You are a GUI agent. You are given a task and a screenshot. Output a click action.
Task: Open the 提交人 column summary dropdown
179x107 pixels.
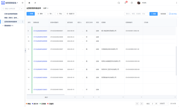click(83, 97)
